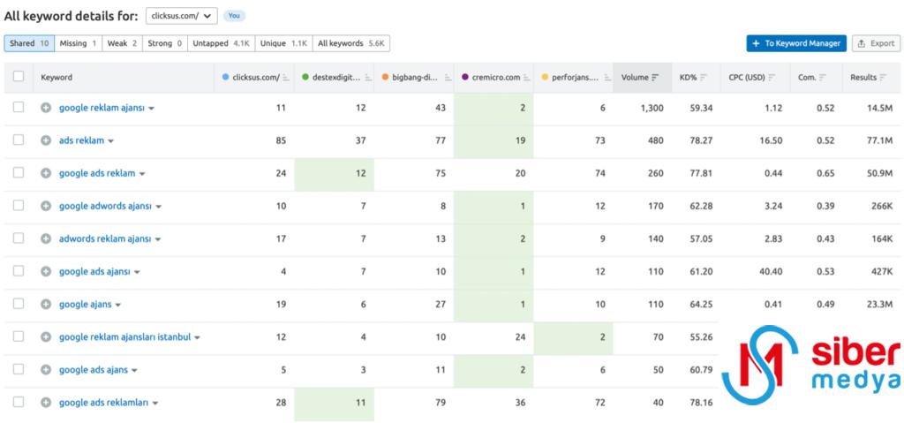Expand arrow next to 'google ads ajans'
Viewport: 904px width, 423px height.
pyautogui.click(x=134, y=371)
